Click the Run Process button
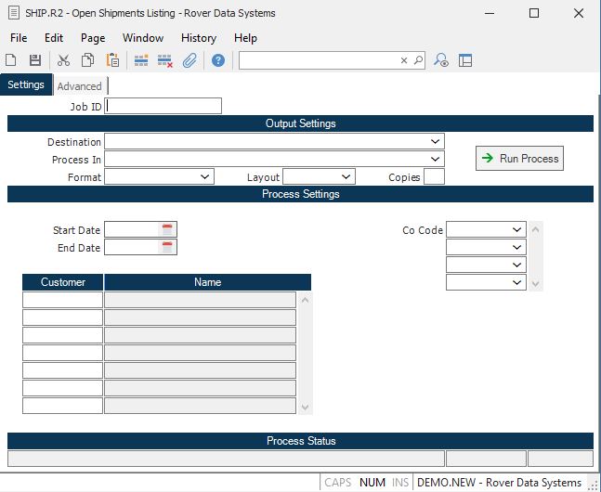Viewport: 601px width, 492px height. tap(519, 159)
